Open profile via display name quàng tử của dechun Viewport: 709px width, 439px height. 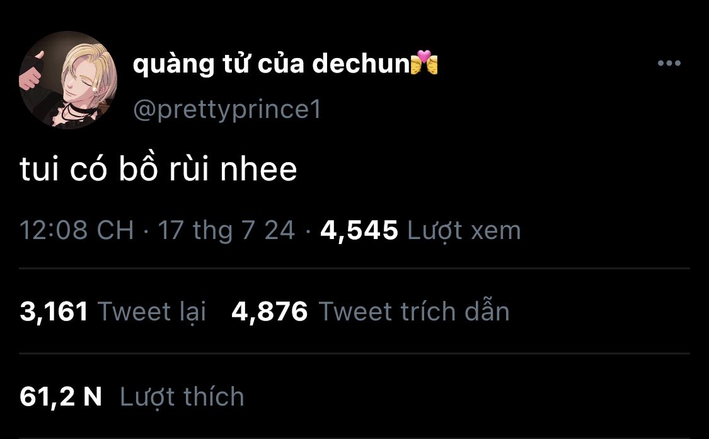point(271,63)
